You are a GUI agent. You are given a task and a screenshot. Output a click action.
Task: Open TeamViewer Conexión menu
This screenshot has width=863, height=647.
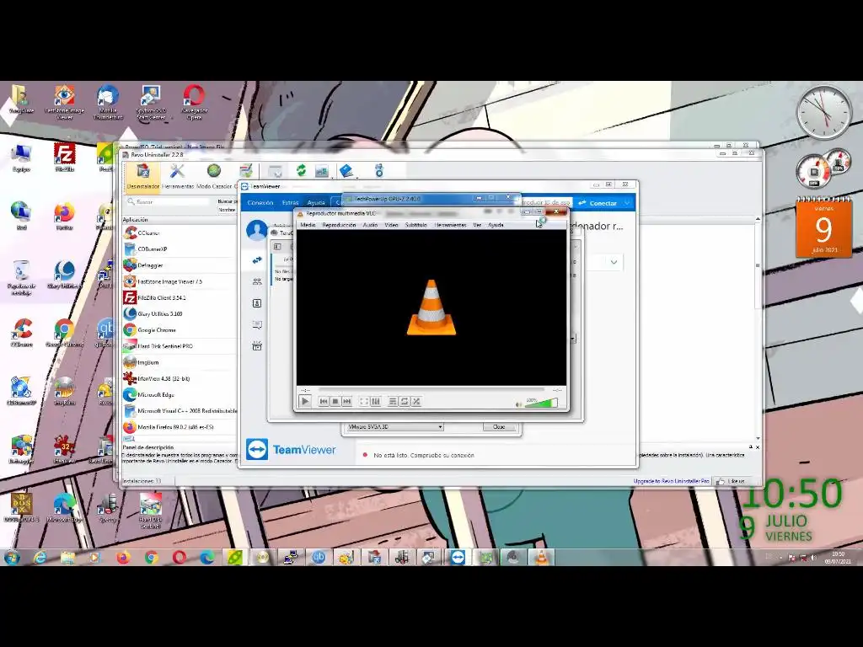[x=260, y=203]
